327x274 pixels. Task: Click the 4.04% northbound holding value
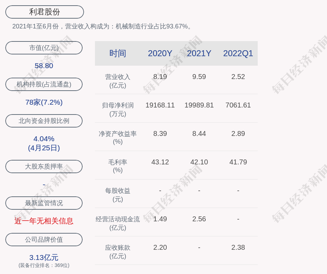44,139
